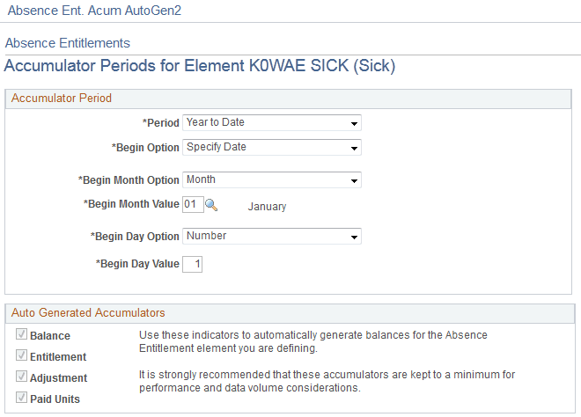Expand the Begin Day Option dropdown

[271, 237]
